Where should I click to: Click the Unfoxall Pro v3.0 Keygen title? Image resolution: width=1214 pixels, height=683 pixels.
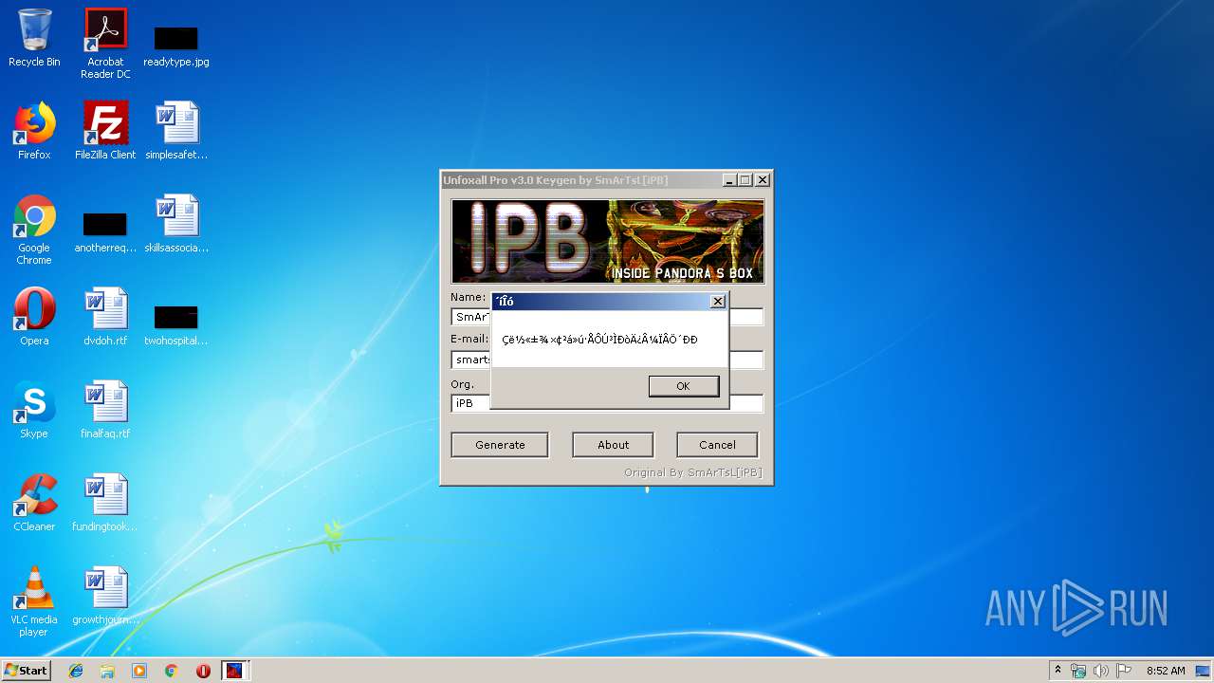click(x=556, y=179)
